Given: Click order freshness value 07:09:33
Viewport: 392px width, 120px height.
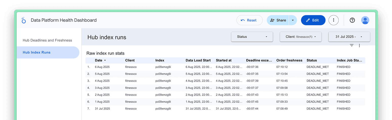Looking at the screenshot, I should click(282, 102).
